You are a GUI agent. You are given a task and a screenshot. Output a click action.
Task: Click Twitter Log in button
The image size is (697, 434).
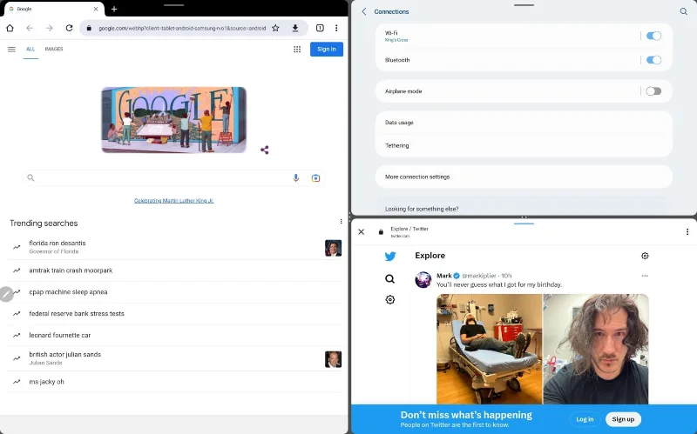[x=585, y=419]
